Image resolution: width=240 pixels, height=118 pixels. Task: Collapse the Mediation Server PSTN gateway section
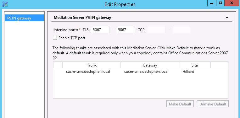227,18
